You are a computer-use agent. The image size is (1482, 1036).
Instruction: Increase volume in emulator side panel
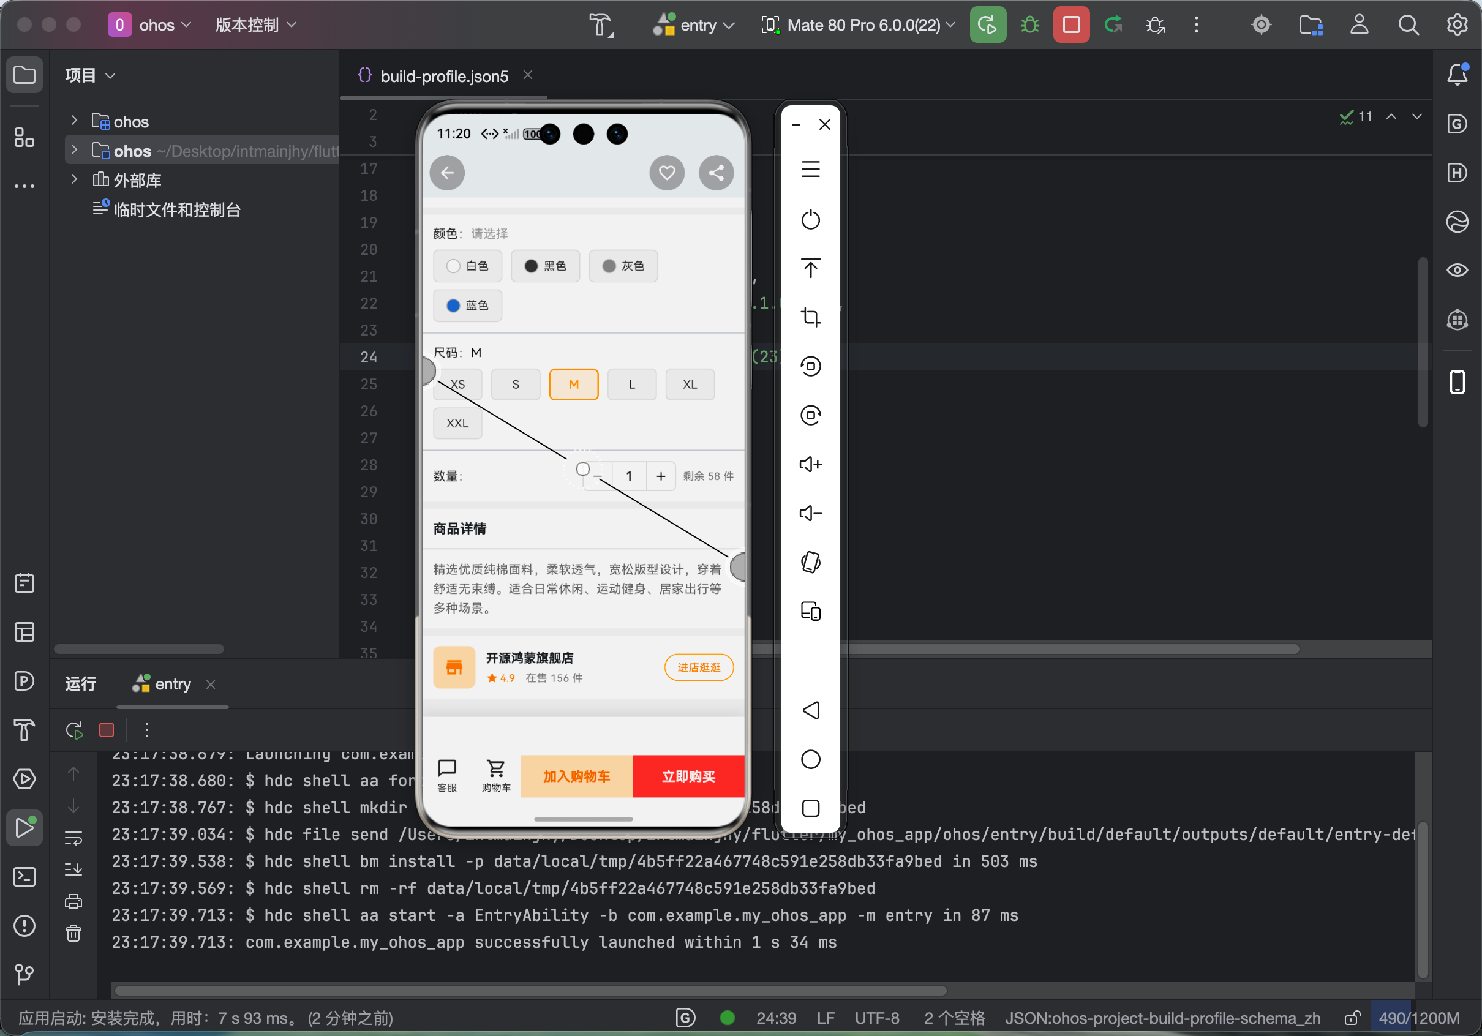point(810,464)
